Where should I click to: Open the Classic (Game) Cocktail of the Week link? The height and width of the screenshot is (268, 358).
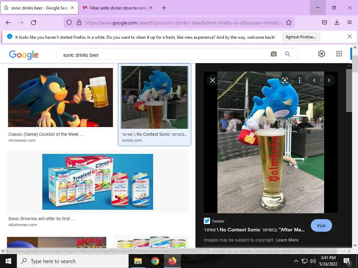click(x=46, y=134)
